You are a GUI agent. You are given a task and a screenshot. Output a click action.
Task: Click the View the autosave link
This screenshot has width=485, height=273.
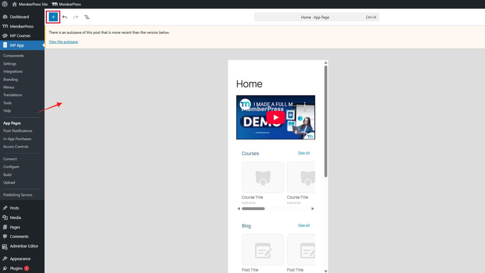[63, 42]
